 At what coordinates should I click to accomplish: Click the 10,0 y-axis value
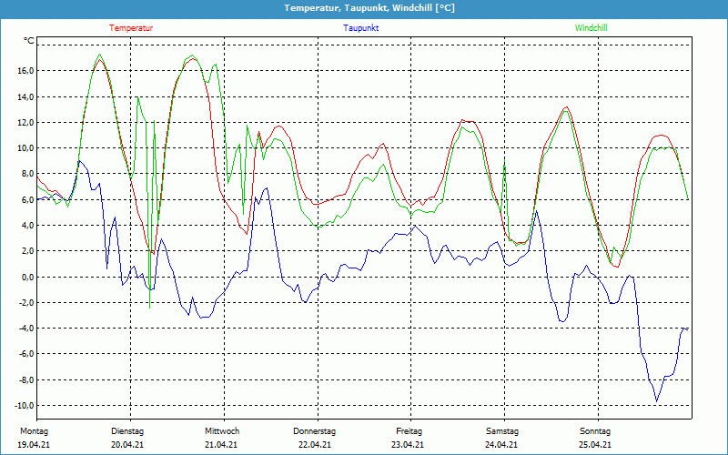[26, 148]
